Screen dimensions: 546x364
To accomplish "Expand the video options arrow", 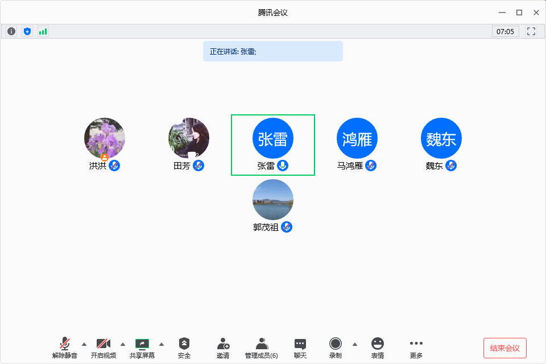I will [123, 344].
